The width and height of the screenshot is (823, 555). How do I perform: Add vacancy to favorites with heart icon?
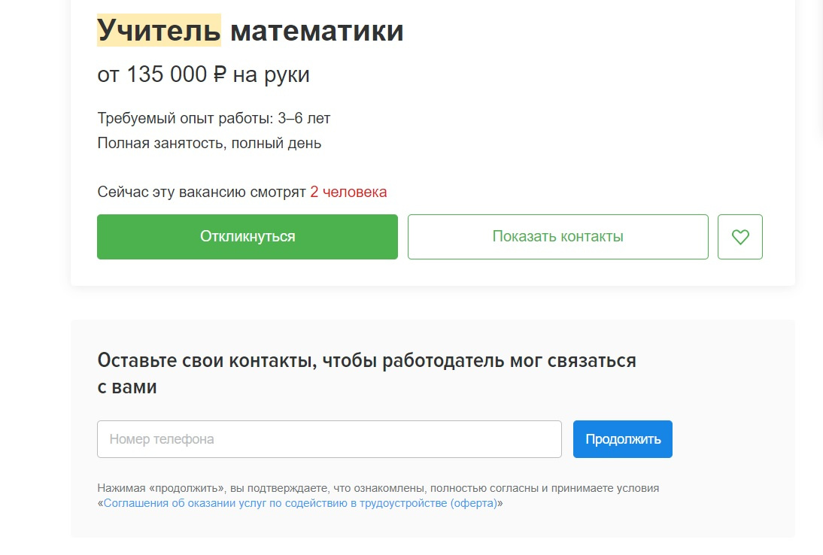[x=740, y=237]
